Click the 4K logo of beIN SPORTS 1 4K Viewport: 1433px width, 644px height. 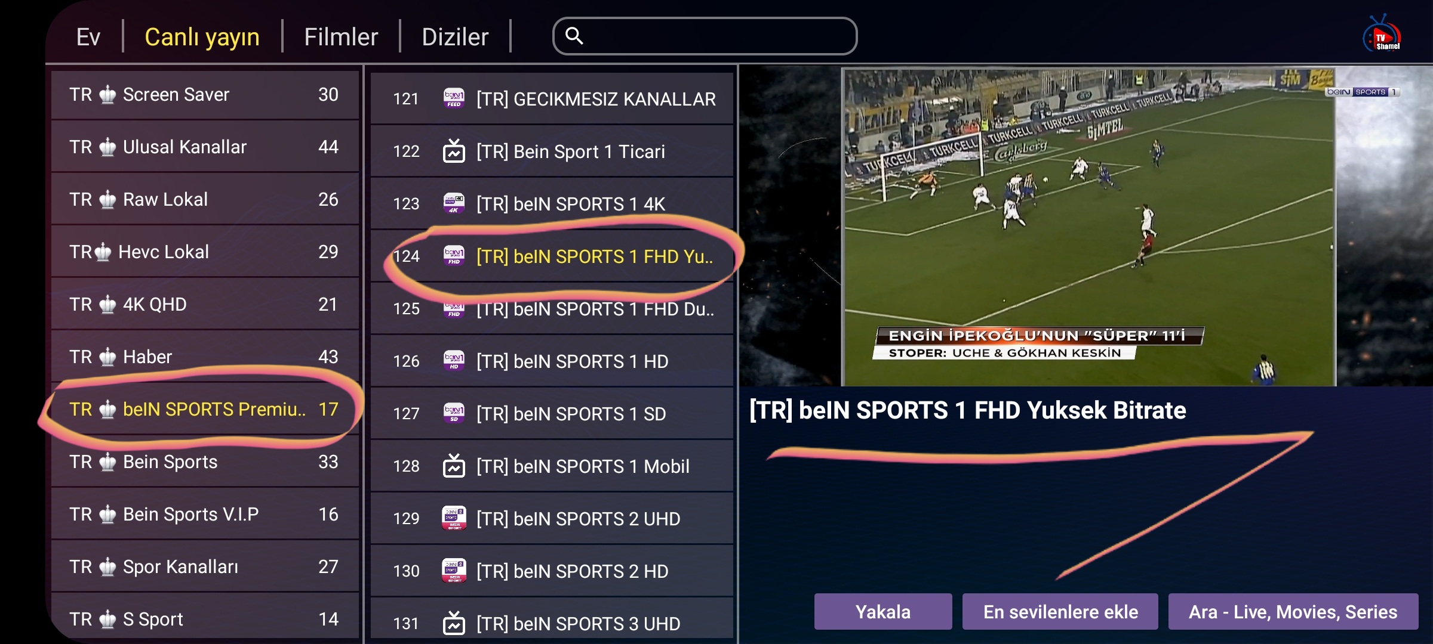(x=454, y=203)
